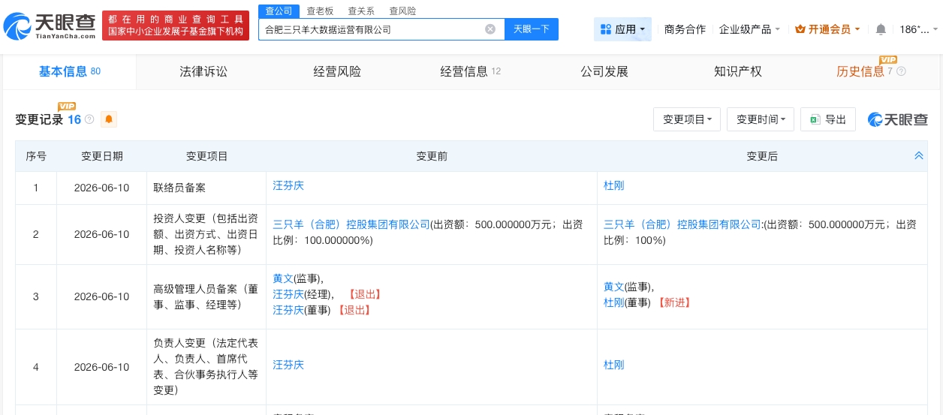The height and width of the screenshot is (415, 943).
Task: Toggle the orange change-alert bell icon
Action: coord(109,119)
